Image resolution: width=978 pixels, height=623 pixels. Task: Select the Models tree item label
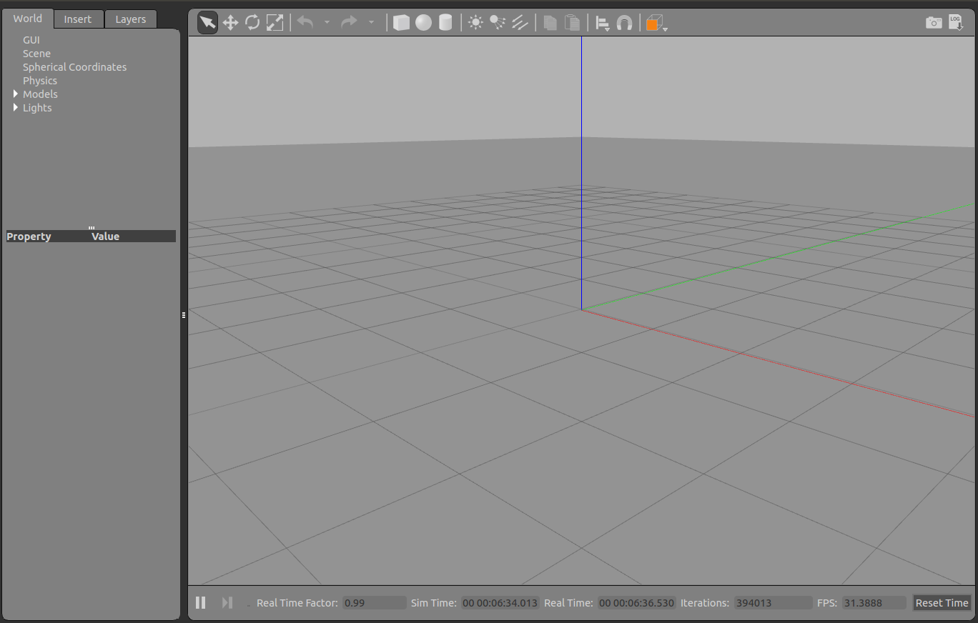pyautogui.click(x=40, y=94)
